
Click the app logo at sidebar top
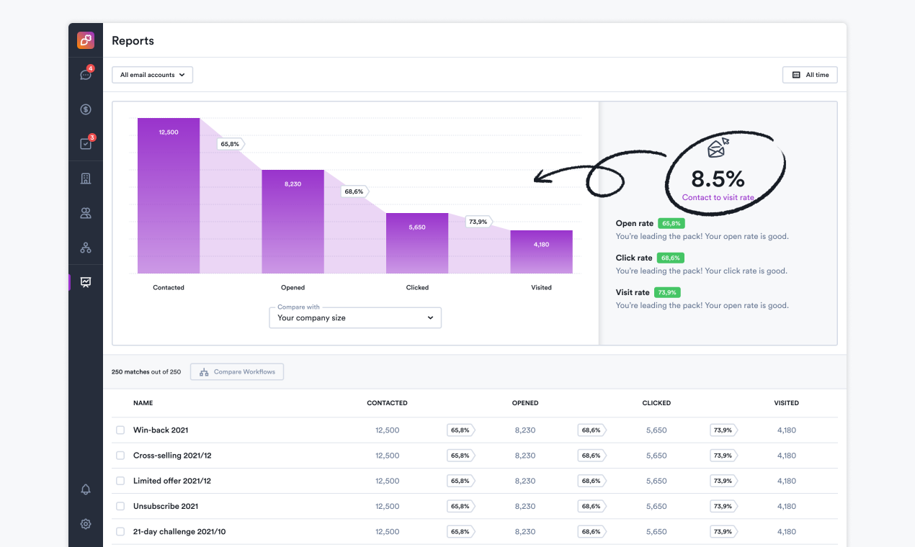85,40
